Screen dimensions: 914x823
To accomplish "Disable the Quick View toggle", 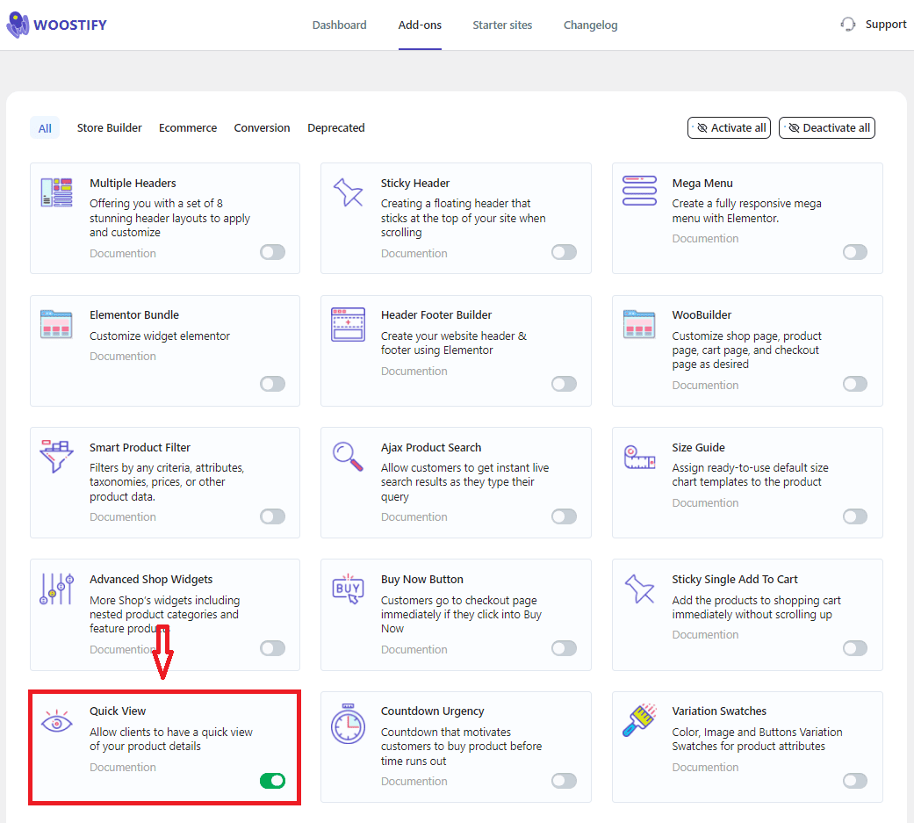I will [x=273, y=781].
